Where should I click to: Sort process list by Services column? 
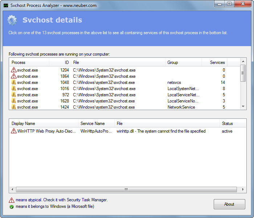214,62
